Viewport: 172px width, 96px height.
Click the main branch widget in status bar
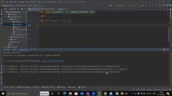(x=165, y=90)
